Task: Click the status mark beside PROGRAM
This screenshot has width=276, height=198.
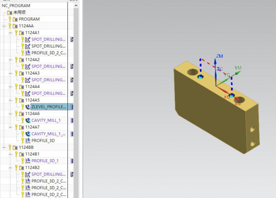Action: [x=10, y=19]
